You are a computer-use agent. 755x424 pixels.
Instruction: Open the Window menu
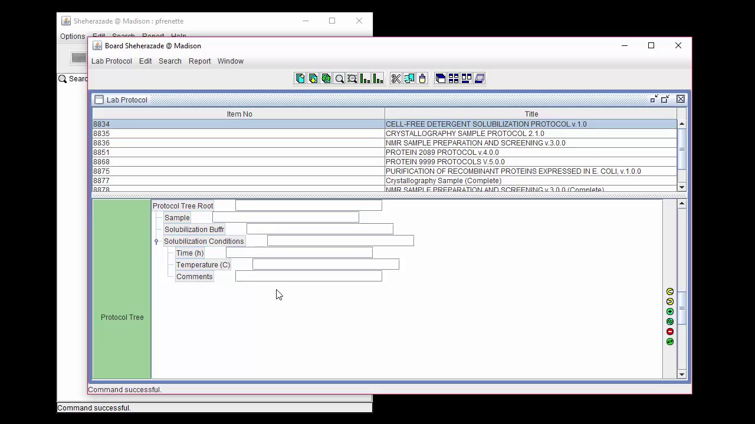coord(230,61)
